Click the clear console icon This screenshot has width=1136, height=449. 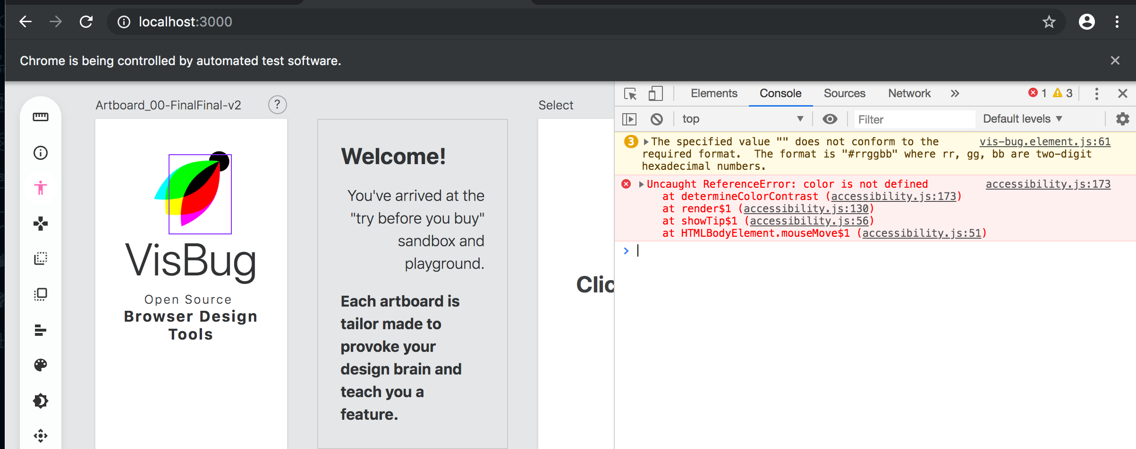click(656, 119)
